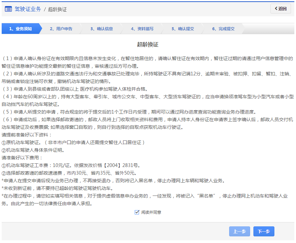This screenshot has height=243, width=296.
Task: Open the 驾驶证业务 breadcrumb link
Action: click(28, 9)
